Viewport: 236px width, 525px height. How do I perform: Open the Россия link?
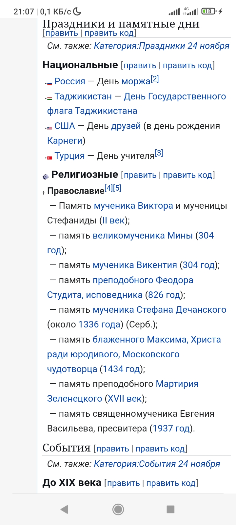click(x=70, y=81)
